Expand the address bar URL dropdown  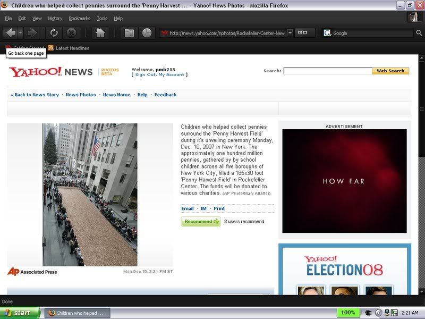[x=290, y=33]
